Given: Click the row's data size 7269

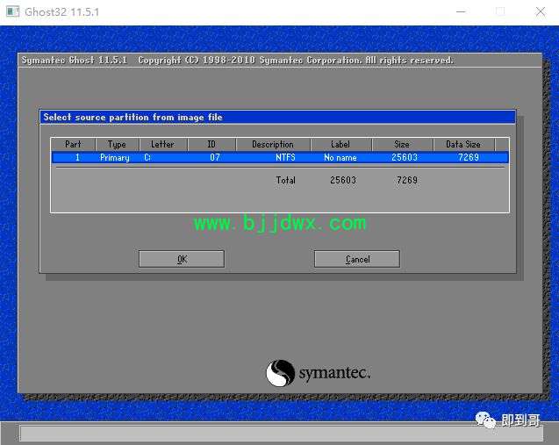Looking at the screenshot, I should [x=469, y=157].
